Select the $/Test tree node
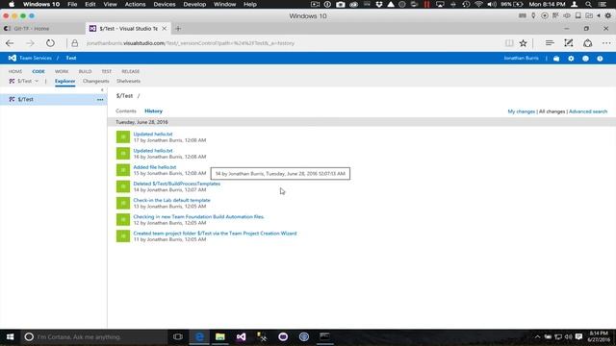 54,100
